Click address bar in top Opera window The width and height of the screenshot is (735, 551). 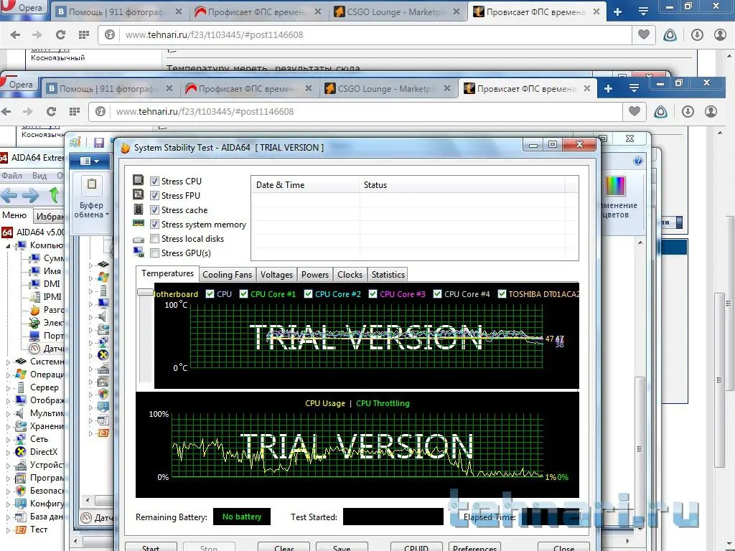click(365, 34)
